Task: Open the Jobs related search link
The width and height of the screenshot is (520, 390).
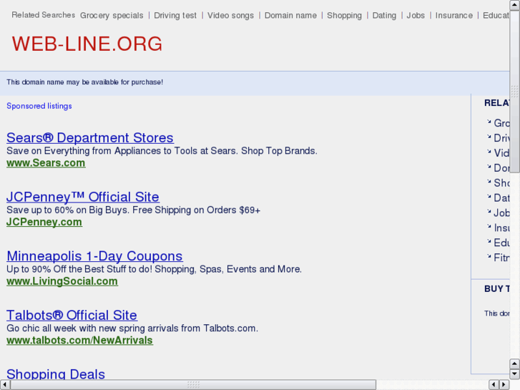Action: (416, 16)
